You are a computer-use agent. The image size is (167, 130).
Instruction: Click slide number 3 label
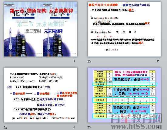(x=74, y=127)
